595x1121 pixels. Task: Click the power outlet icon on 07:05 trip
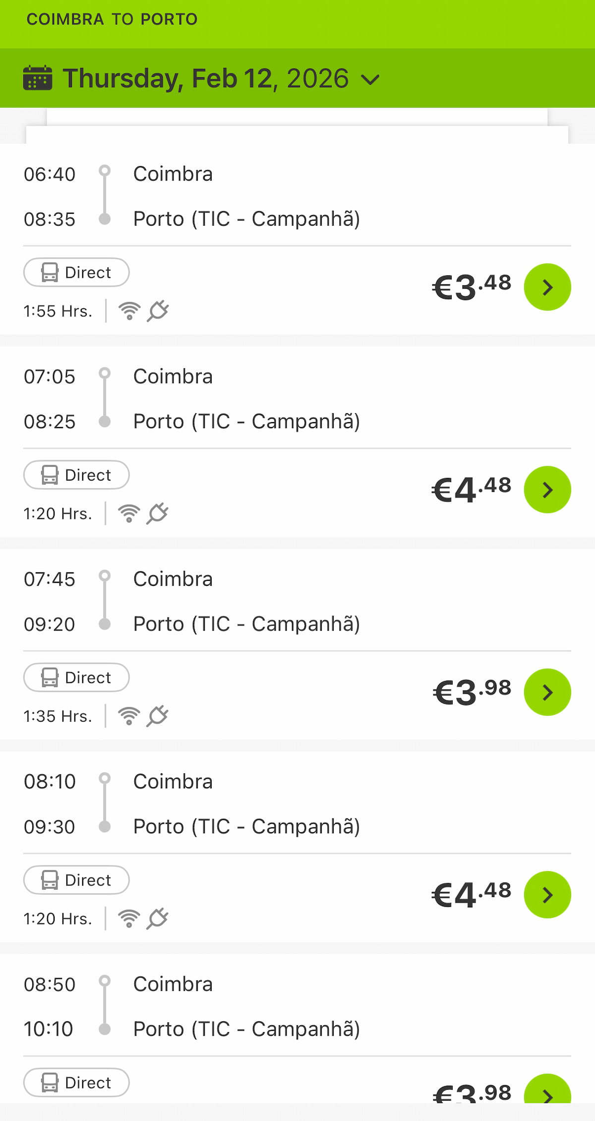tap(158, 513)
